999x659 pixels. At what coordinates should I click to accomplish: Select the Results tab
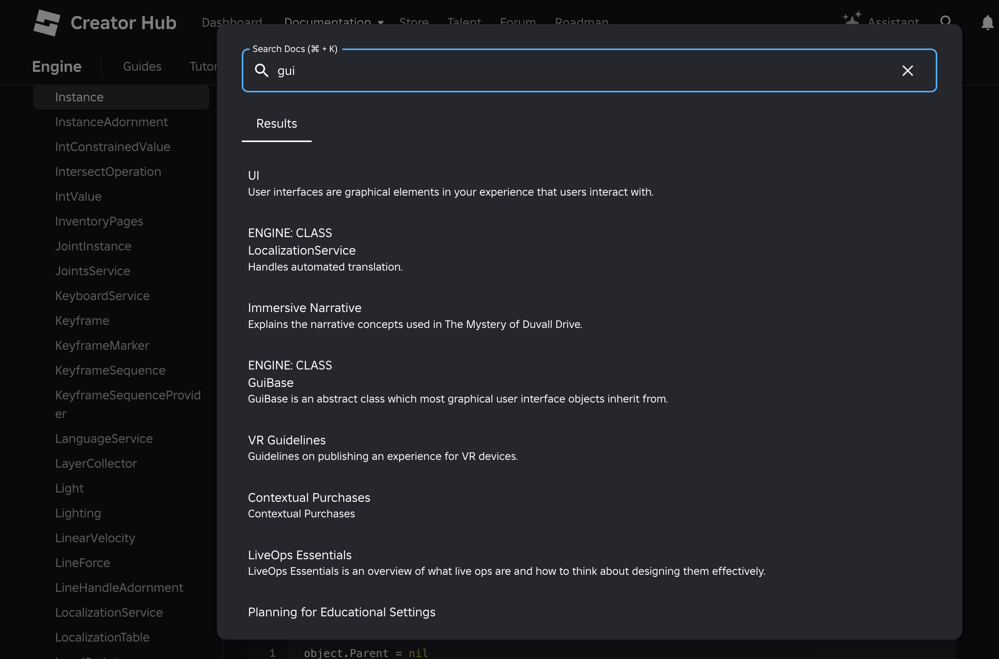click(277, 123)
